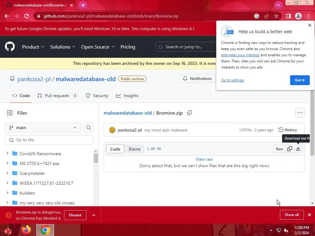Expand the WISEA J171227.81-232210.7 folder

tap(7, 183)
